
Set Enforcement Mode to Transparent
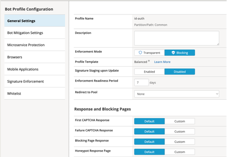pos(149,53)
